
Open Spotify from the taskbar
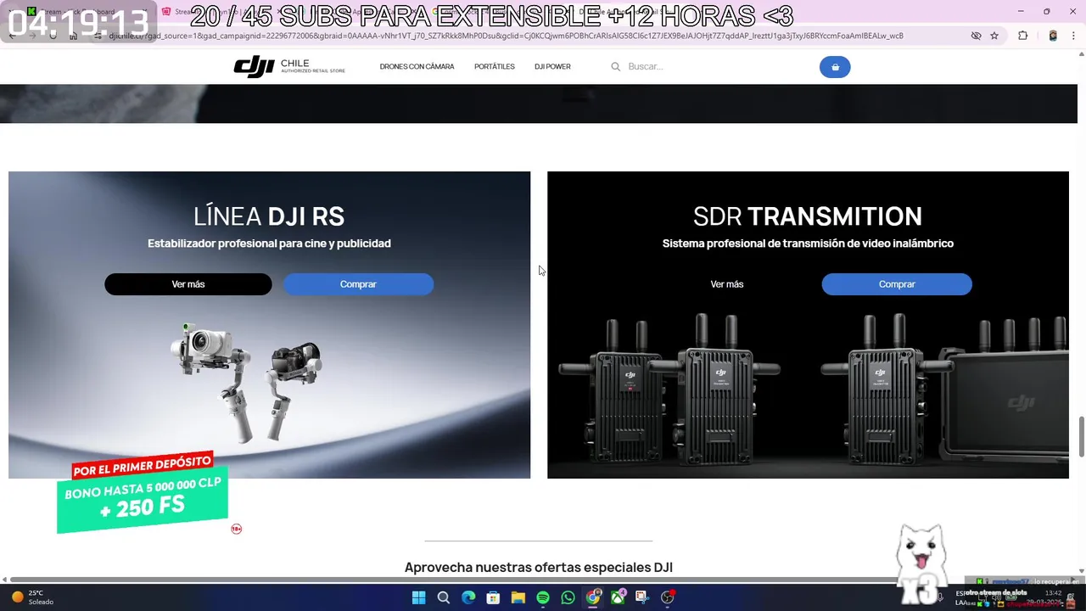pos(543,597)
